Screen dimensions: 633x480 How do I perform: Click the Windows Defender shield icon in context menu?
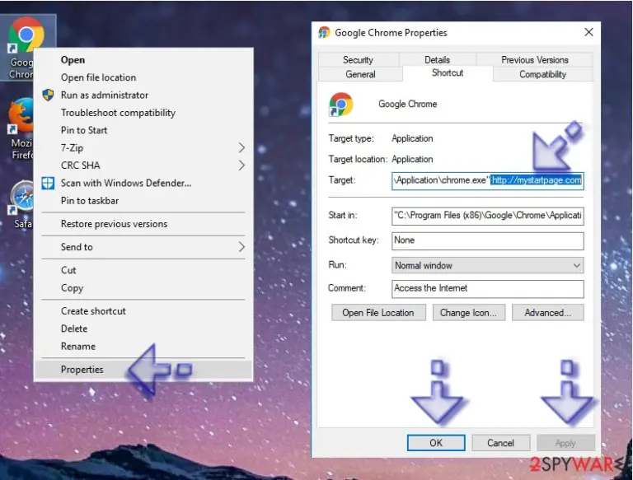pyautogui.click(x=48, y=183)
